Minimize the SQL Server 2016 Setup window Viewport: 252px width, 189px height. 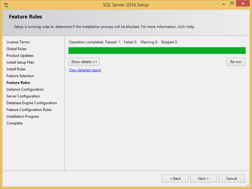[x=223, y=4]
